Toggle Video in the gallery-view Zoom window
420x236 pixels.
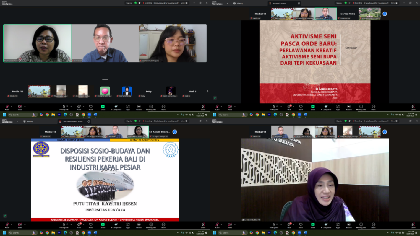click(20, 108)
